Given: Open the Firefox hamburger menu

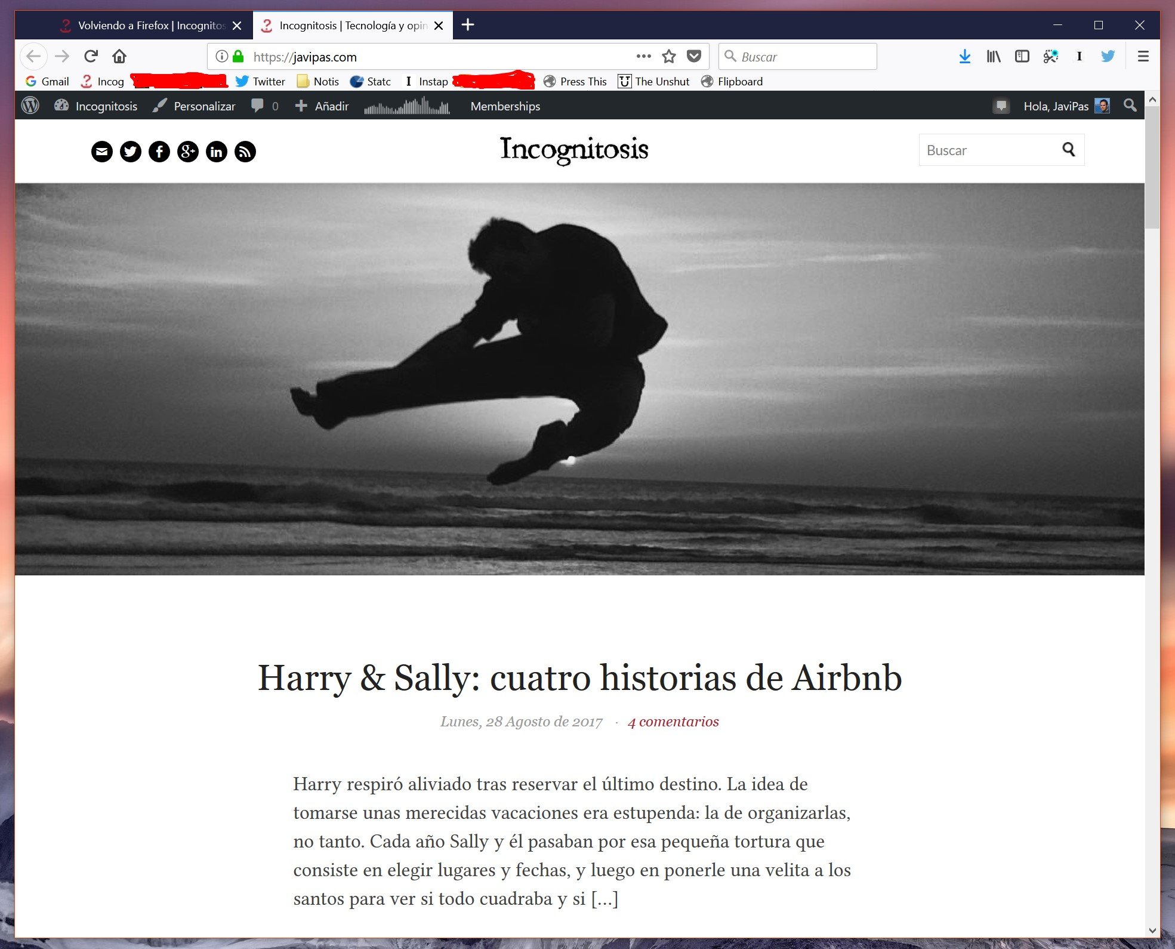Looking at the screenshot, I should 1143,57.
